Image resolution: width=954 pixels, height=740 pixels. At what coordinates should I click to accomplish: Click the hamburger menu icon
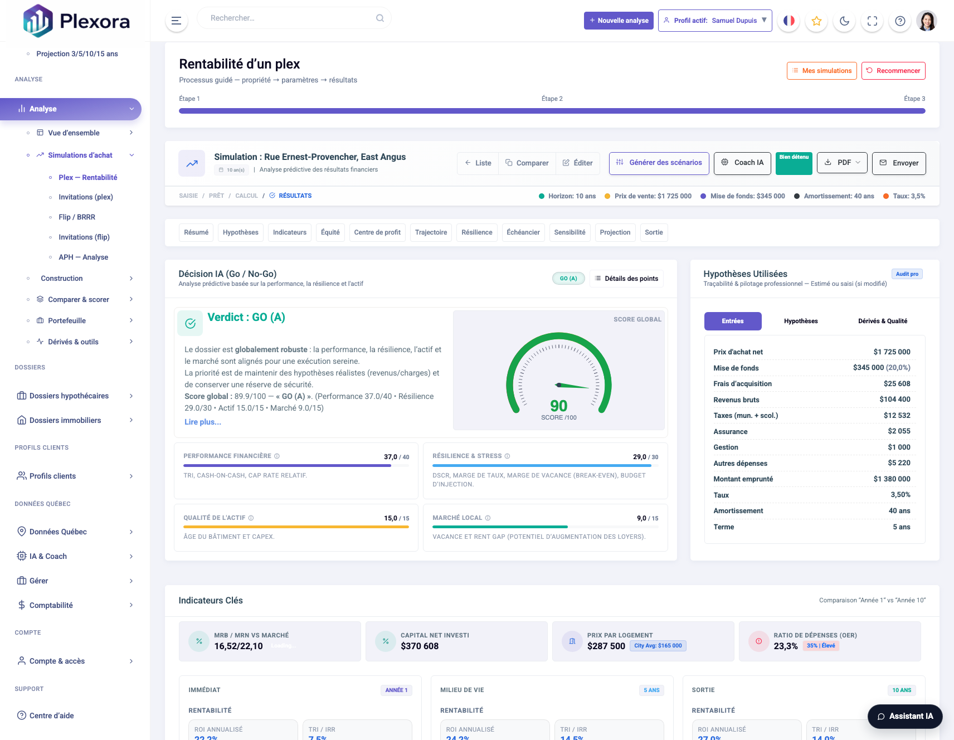176,21
